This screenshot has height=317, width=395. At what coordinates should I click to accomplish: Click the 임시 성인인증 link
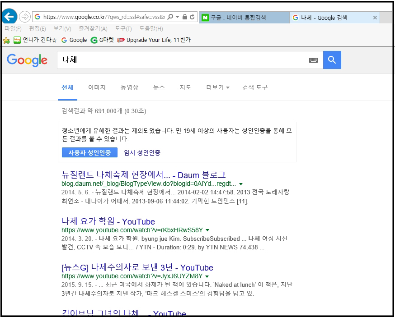142,152
